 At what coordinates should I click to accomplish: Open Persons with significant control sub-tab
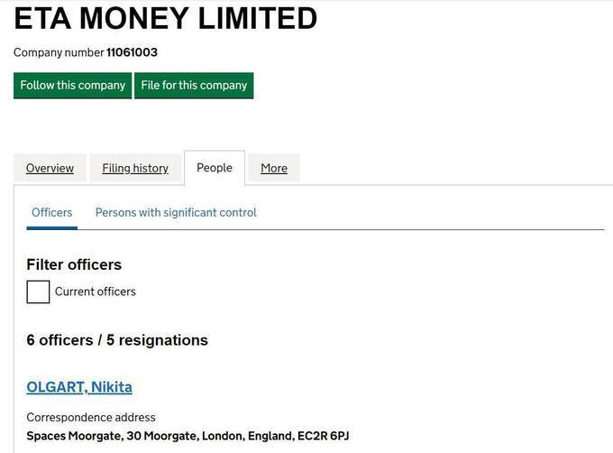[176, 212]
